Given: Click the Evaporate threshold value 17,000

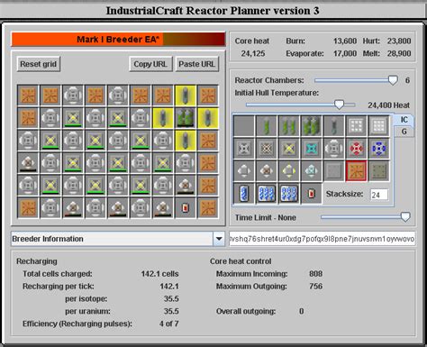Looking at the screenshot, I should pos(345,53).
